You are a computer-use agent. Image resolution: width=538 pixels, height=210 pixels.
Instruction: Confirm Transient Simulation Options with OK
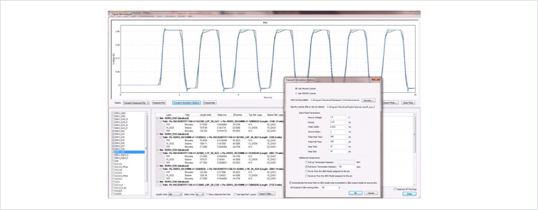pyautogui.click(x=356, y=193)
